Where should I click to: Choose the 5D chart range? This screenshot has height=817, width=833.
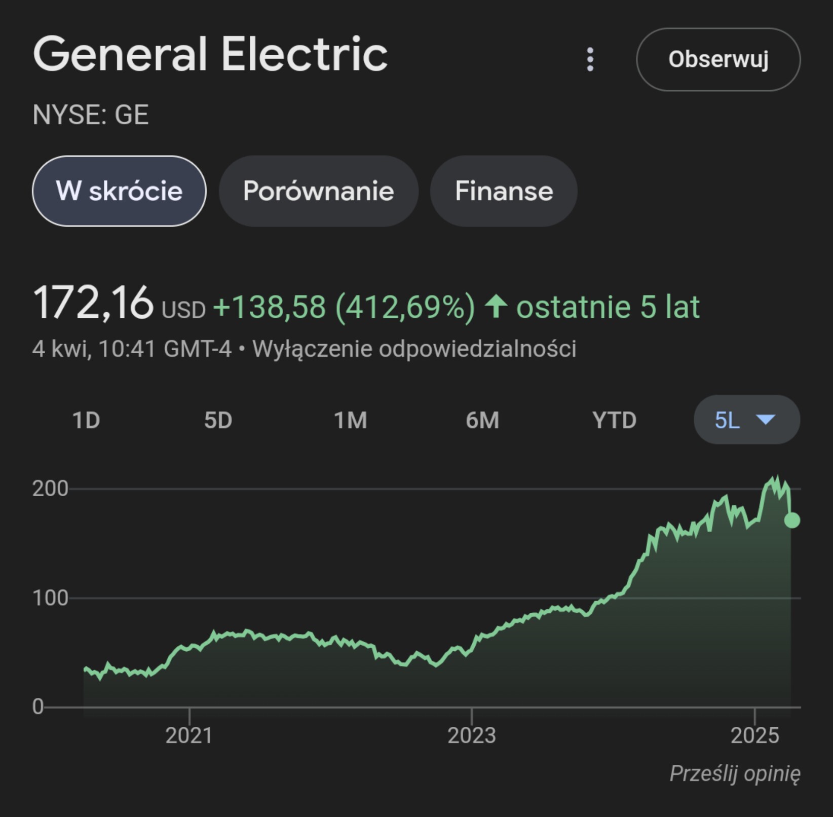point(218,420)
